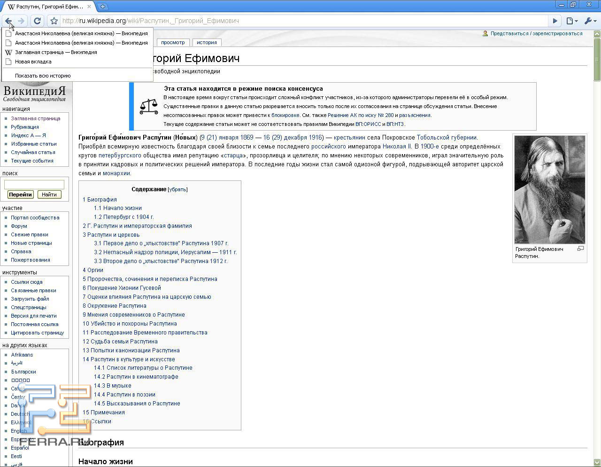Open Версия для печати link

(x=34, y=316)
